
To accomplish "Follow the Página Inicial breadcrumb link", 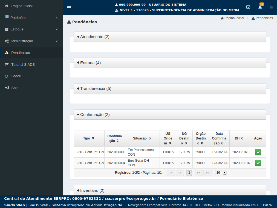I will [232, 18].
